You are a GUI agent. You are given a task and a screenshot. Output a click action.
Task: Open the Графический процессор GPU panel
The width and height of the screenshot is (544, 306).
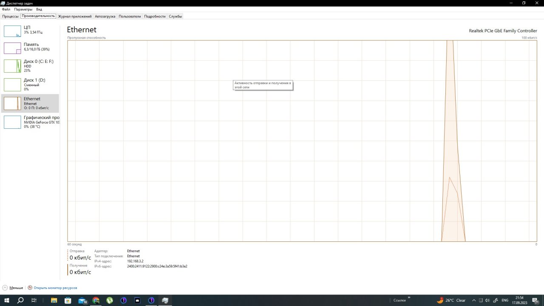pos(30,122)
